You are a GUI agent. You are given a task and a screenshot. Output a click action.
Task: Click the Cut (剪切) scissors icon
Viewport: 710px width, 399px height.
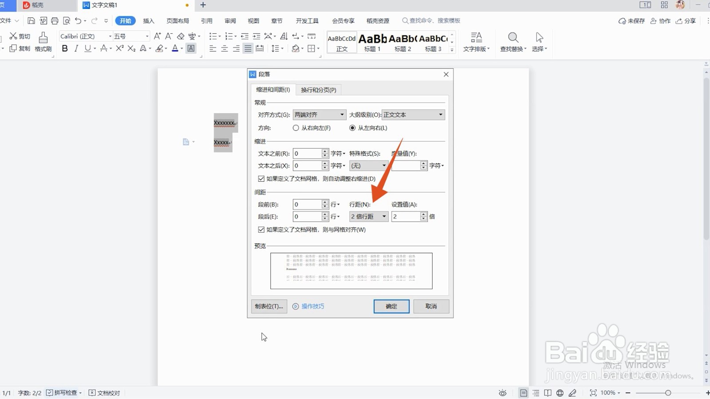coord(13,36)
